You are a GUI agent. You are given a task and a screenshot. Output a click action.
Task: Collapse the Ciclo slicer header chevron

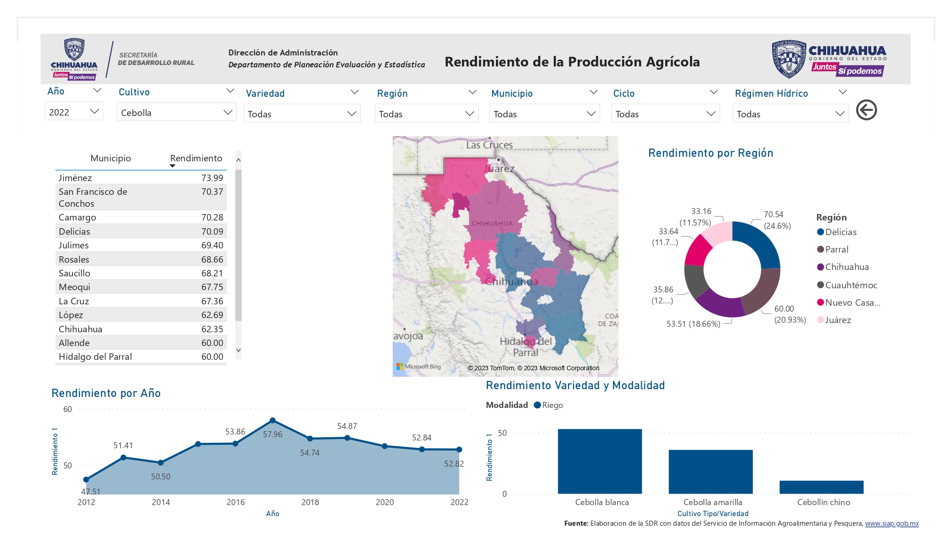pos(713,92)
